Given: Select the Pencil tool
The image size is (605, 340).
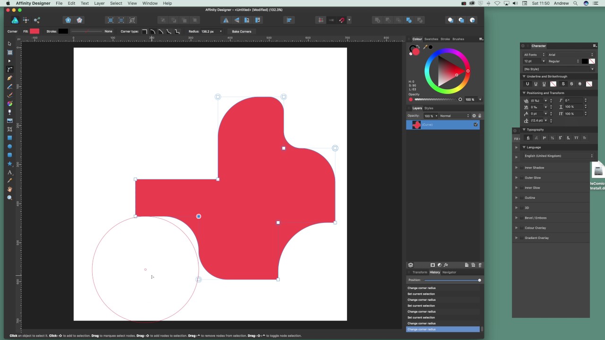Looking at the screenshot, I should pos(9,86).
